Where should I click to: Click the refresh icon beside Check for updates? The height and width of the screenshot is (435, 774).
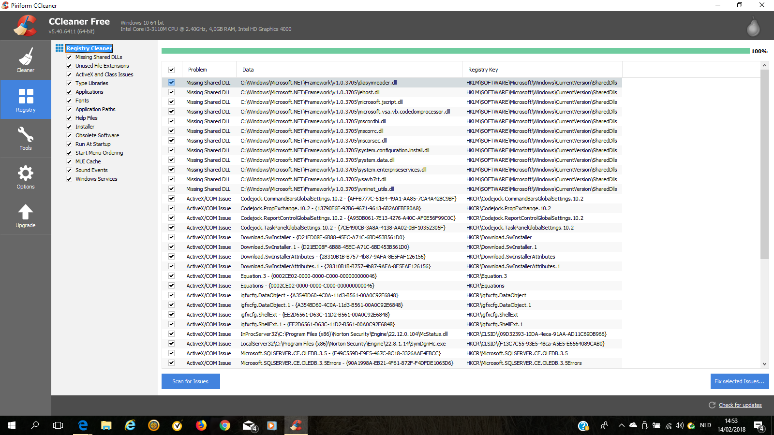pos(712,405)
